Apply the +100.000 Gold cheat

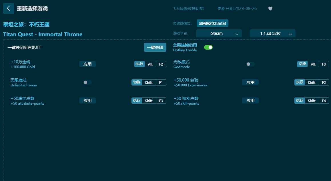tap(87, 64)
